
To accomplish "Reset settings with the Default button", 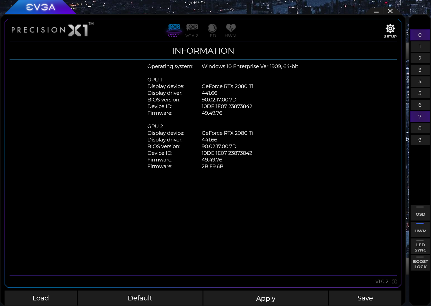I will (x=140, y=298).
